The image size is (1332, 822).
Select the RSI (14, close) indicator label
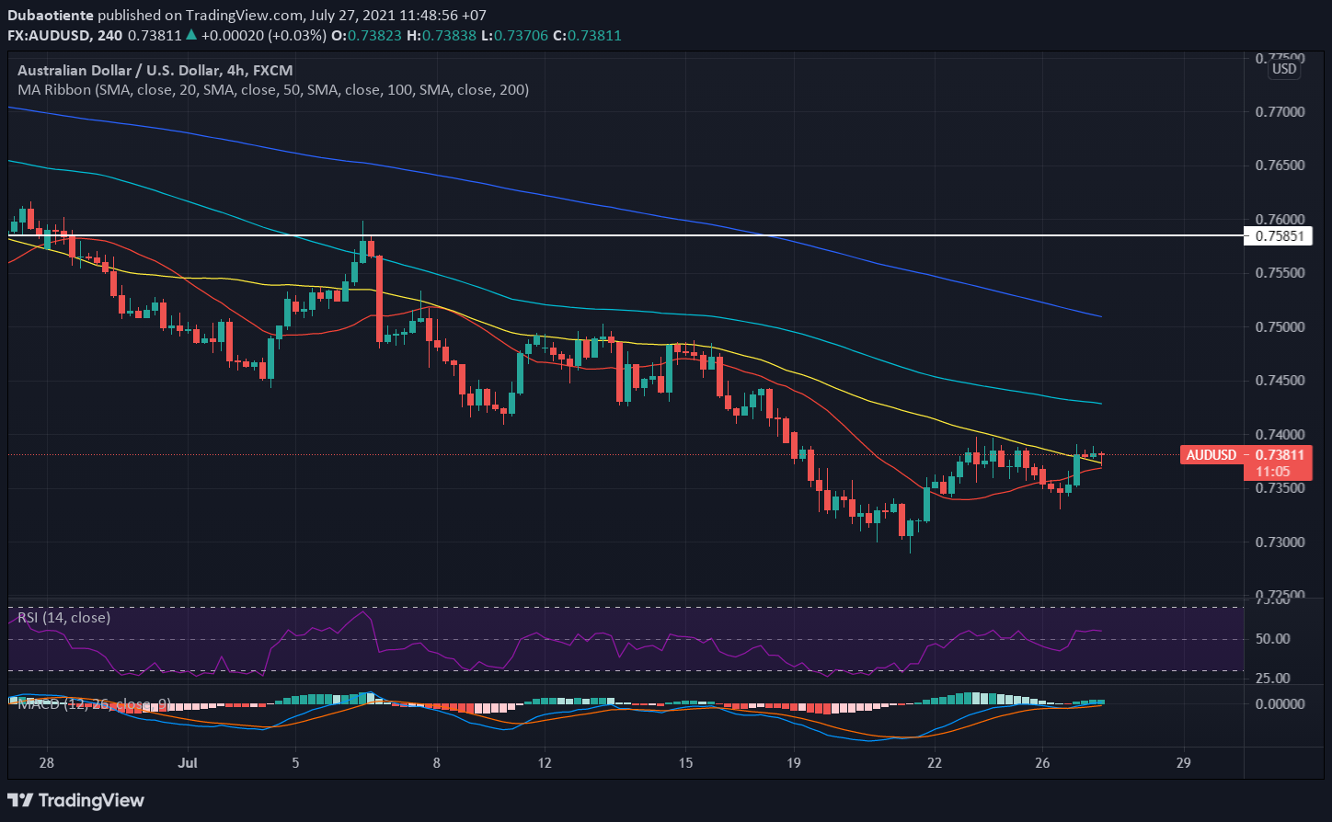pos(64,617)
